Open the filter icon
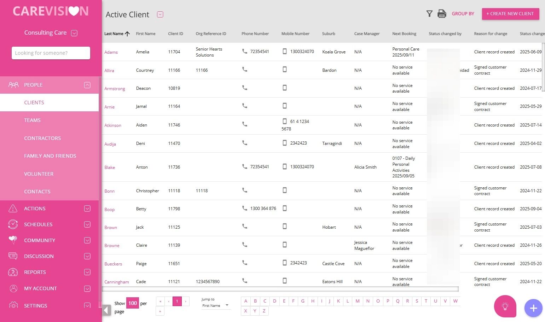This screenshot has width=545, height=322. point(429,14)
